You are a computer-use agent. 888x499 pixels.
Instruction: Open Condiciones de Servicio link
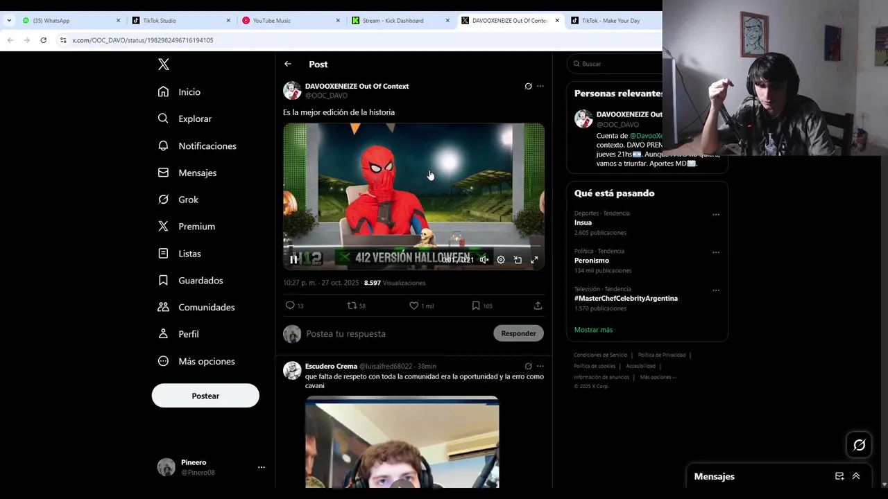point(600,355)
